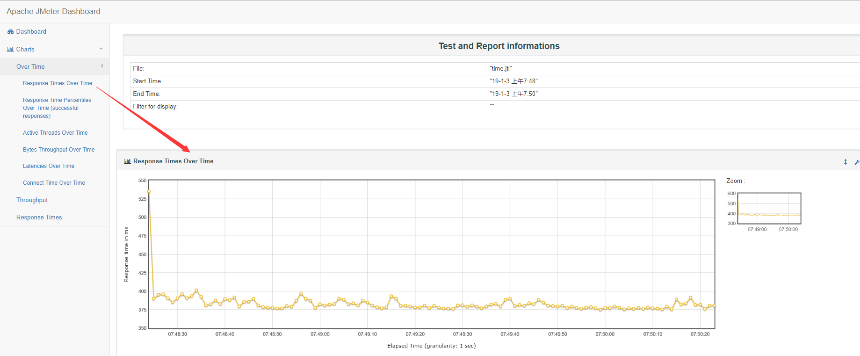Viewport: 860px width, 356px height.
Task: Click the 550 y-axis tick label
Action: coord(142,181)
